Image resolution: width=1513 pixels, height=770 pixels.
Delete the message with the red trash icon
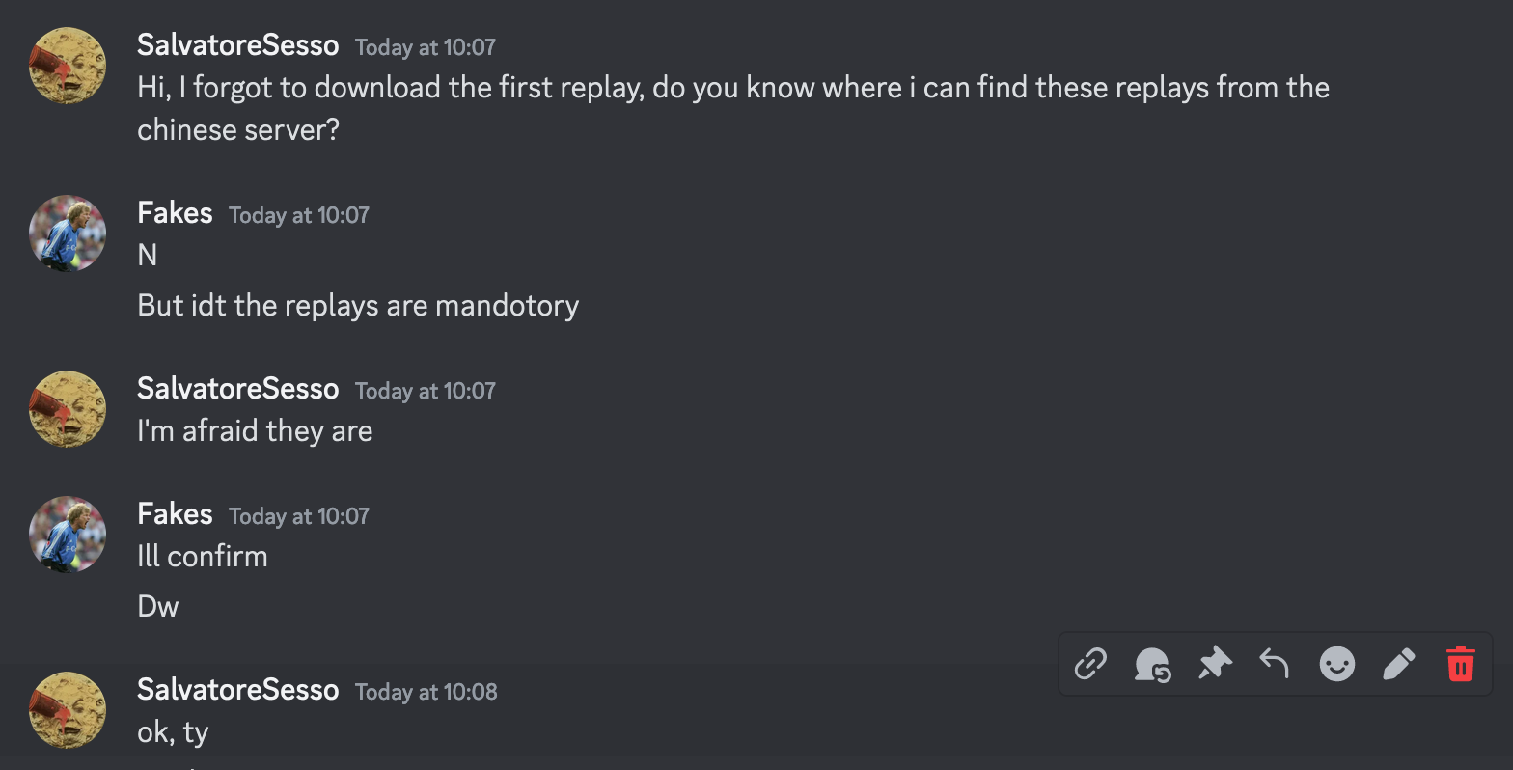(1460, 664)
